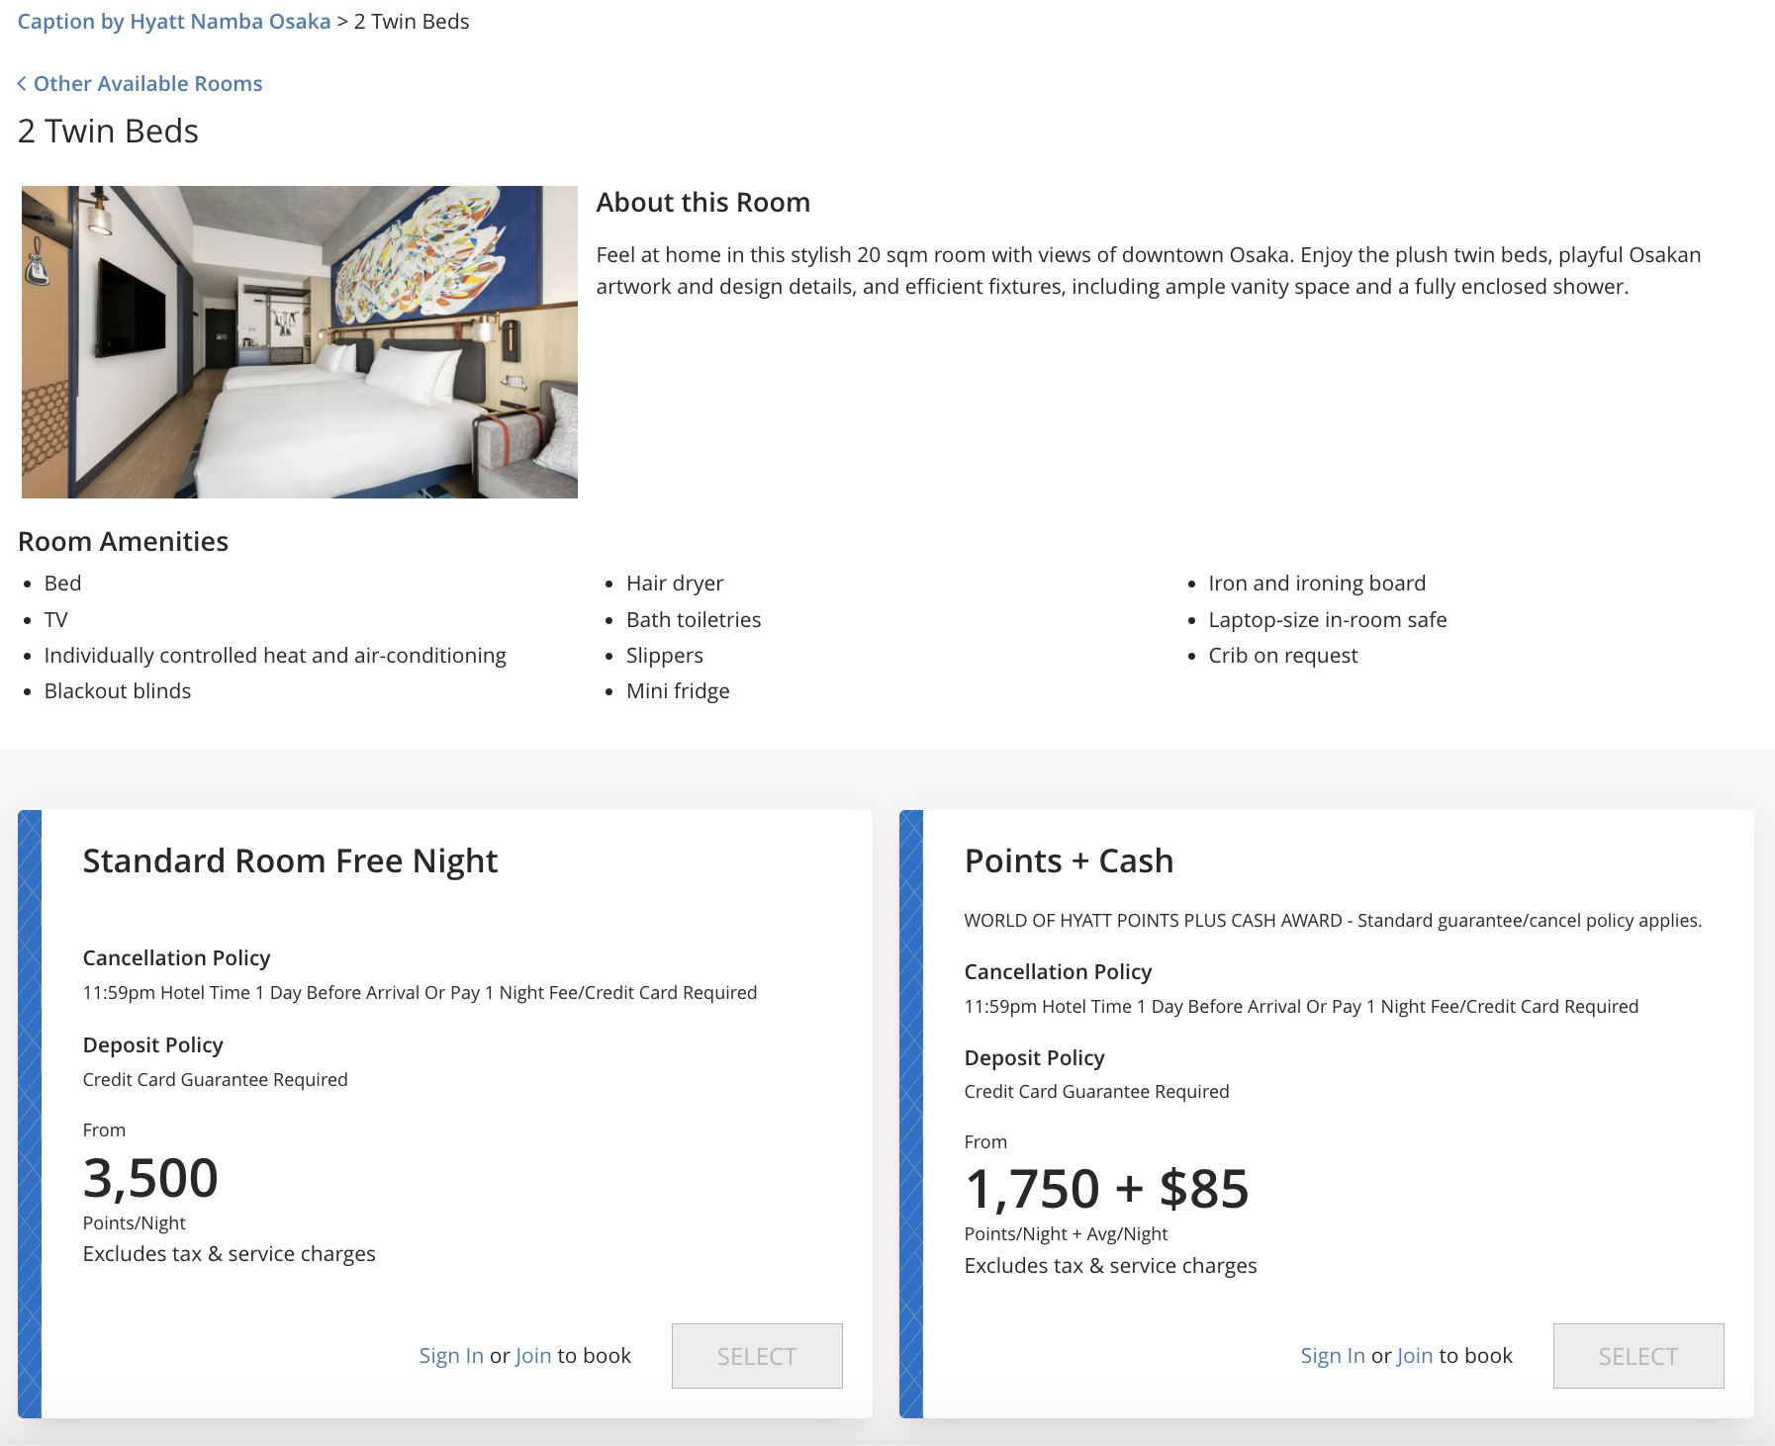Screen dimensions: 1775x1446
Task: Click Join in the Points + Cash card
Action: pyautogui.click(x=1415, y=1356)
